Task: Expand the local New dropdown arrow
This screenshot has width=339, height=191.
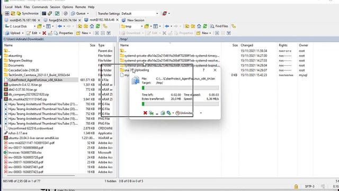Action: point(90,33)
